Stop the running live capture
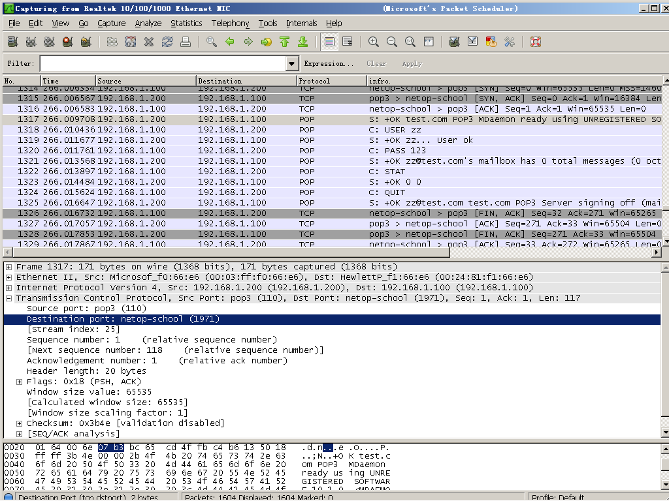669x501 pixels. [67, 42]
